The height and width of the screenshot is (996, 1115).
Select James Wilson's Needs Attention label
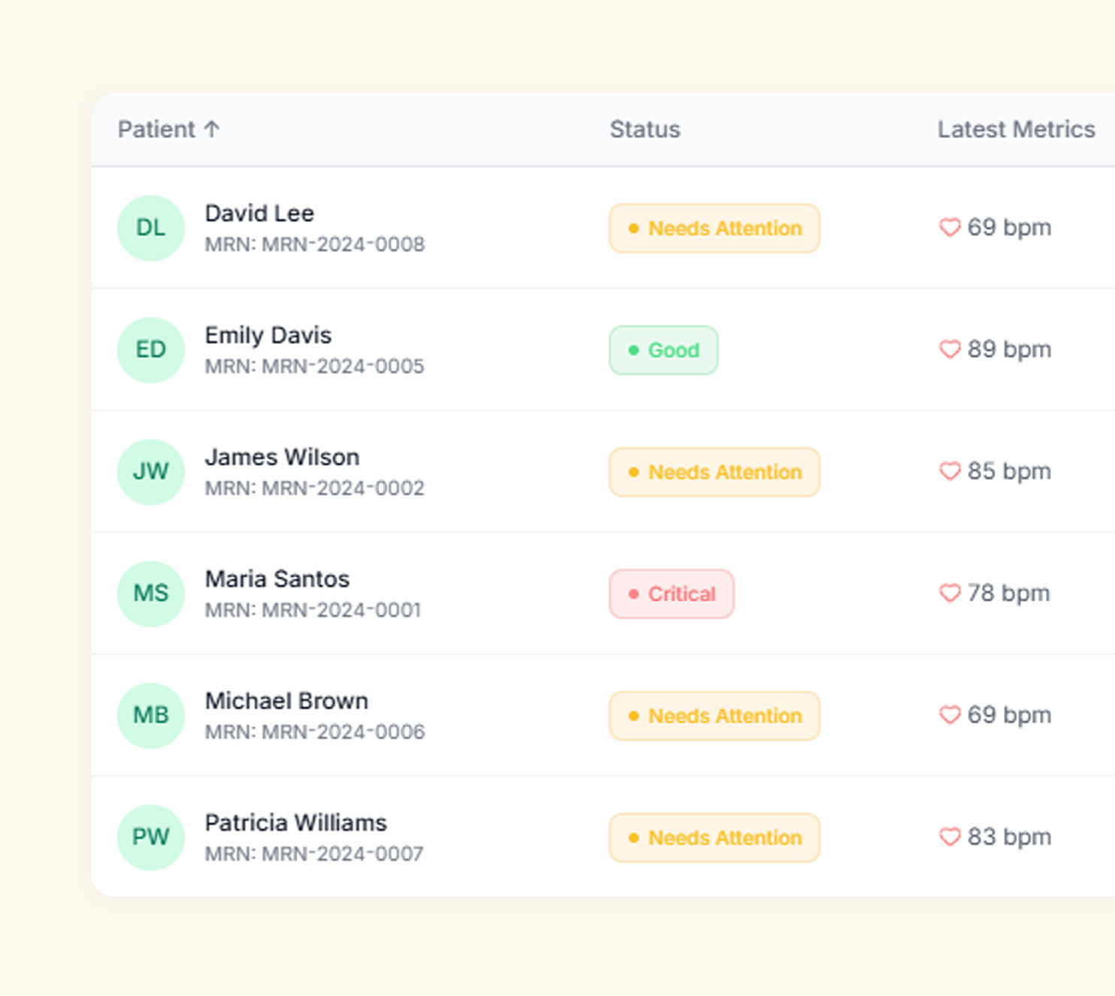pyautogui.click(x=713, y=472)
